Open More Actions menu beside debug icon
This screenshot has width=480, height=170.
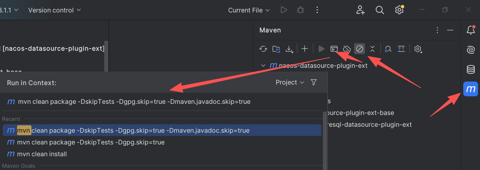click(317, 10)
